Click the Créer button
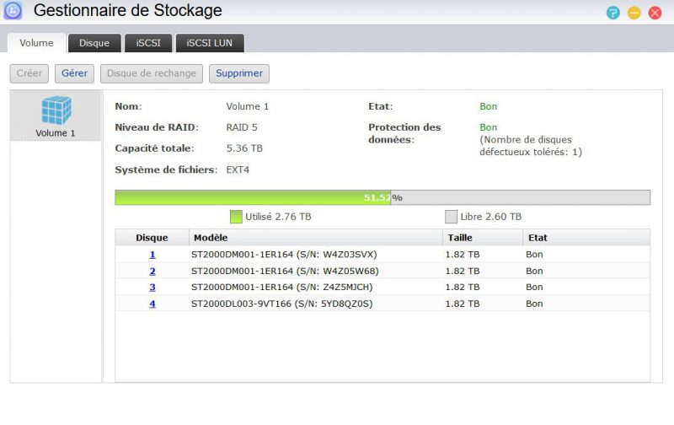 [x=29, y=73]
